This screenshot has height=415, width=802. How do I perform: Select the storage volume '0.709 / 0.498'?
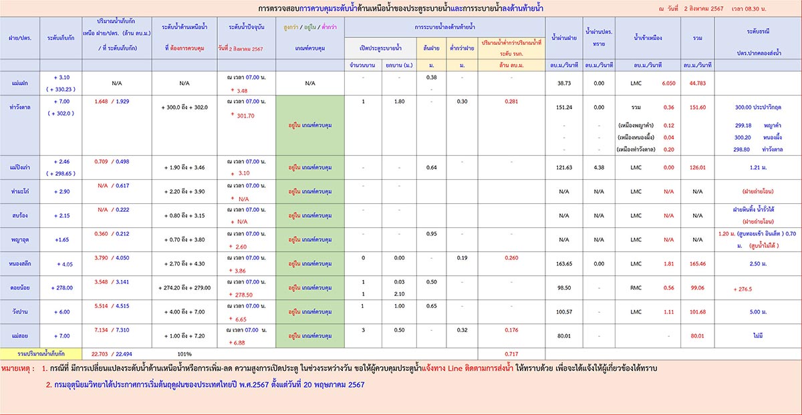click(x=112, y=161)
